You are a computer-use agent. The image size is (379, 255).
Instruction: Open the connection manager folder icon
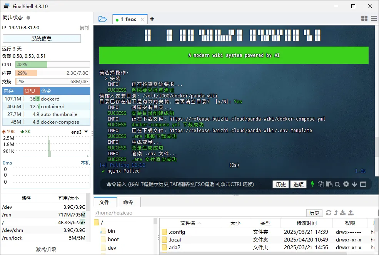(x=102, y=19)
